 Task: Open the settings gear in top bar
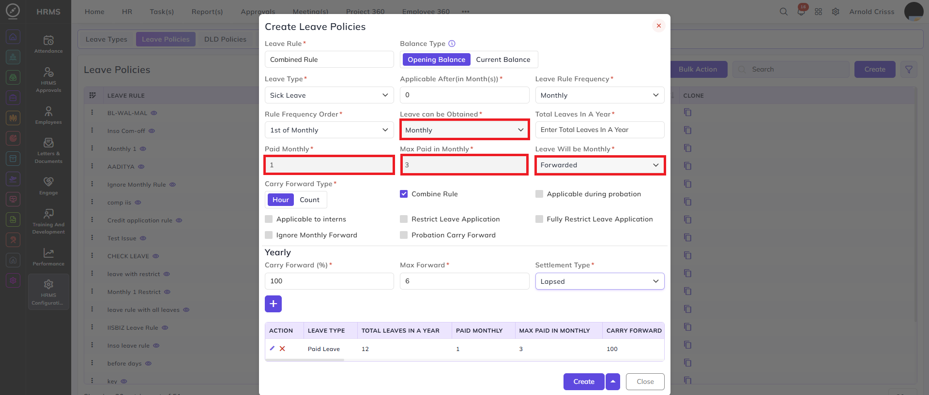click(x=836, y=12)
